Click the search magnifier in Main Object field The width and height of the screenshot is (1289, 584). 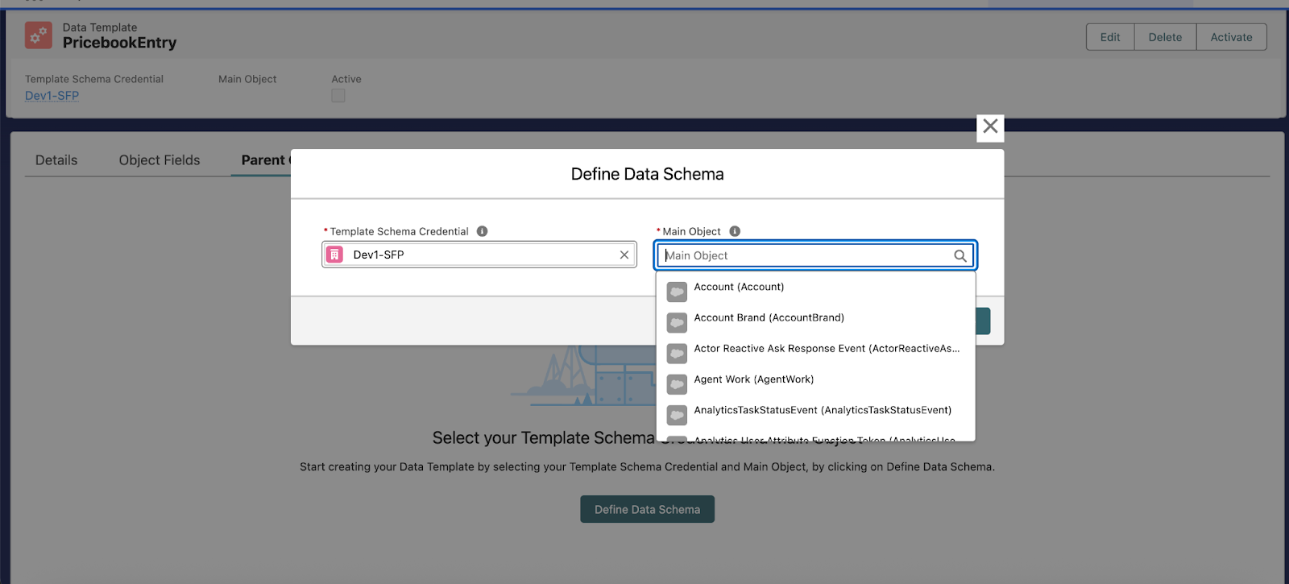[x=959, y=256]
